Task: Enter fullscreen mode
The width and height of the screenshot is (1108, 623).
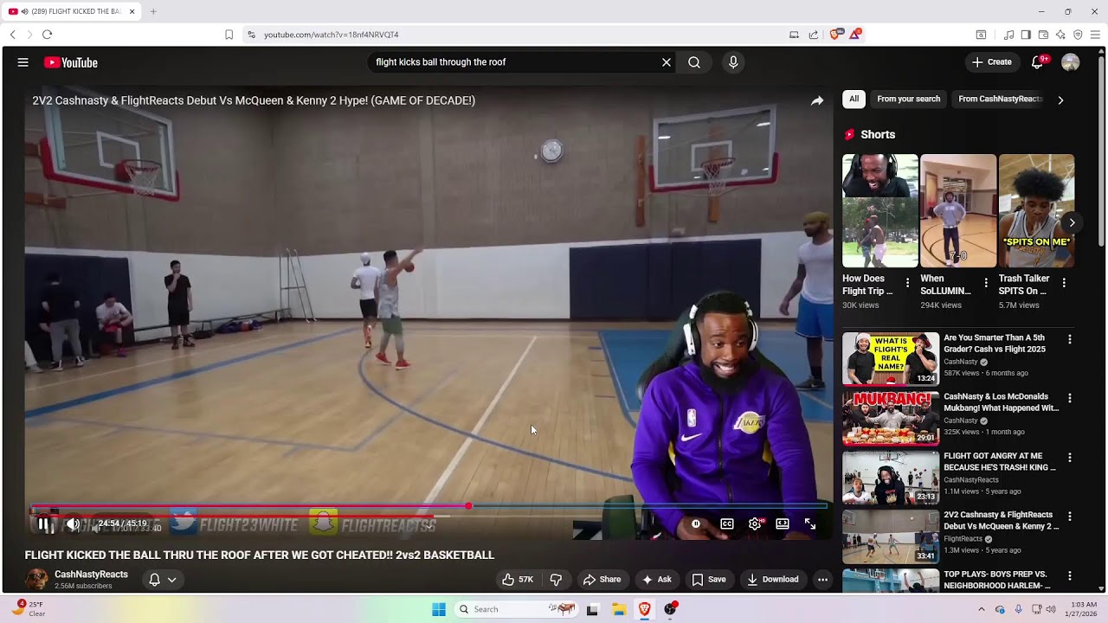Action: pyautogui.click(x=810, y=523)
